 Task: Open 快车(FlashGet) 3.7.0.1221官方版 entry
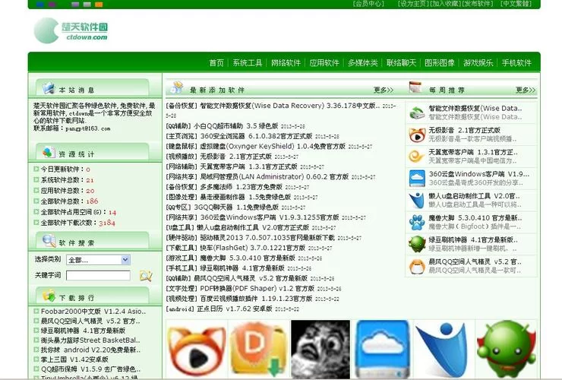pyautogui.click(x=252, y=248)
